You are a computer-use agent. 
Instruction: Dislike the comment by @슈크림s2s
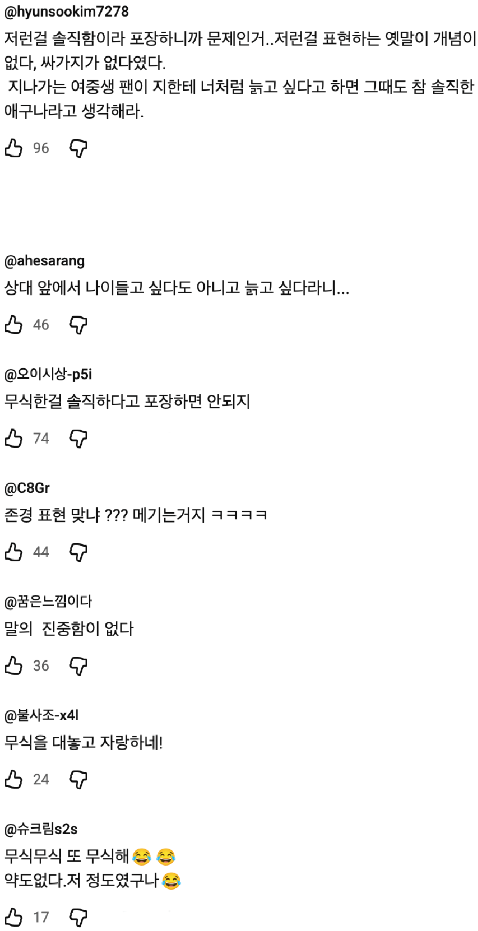pos(79,918)
